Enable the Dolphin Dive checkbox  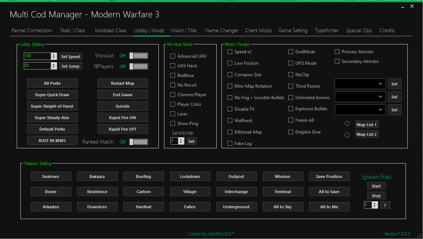coord(291,132)
